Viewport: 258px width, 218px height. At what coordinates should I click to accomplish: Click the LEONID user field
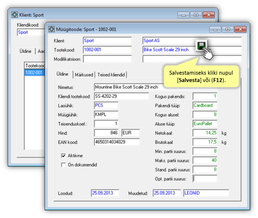pyautogui.click(x=206, y=193)
